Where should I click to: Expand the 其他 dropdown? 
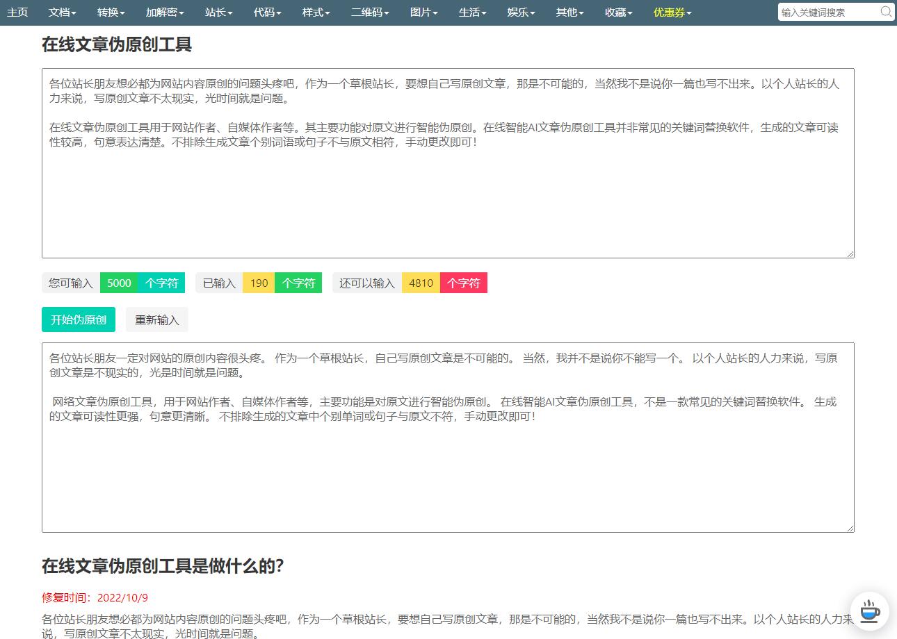tap(567, 12)
